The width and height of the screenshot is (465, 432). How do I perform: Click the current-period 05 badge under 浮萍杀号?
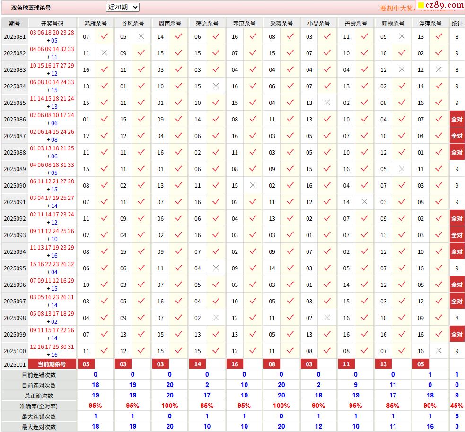click(421, 364)
